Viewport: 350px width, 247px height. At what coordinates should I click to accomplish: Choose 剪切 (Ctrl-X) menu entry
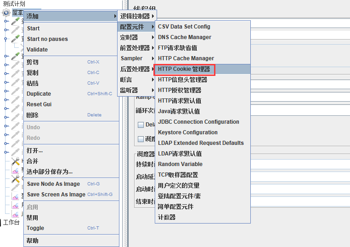click(71, 62)
